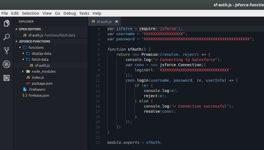
Task: Collapse the display-data folder arrow
Action: pyautogui.click(x=23, y=53)
